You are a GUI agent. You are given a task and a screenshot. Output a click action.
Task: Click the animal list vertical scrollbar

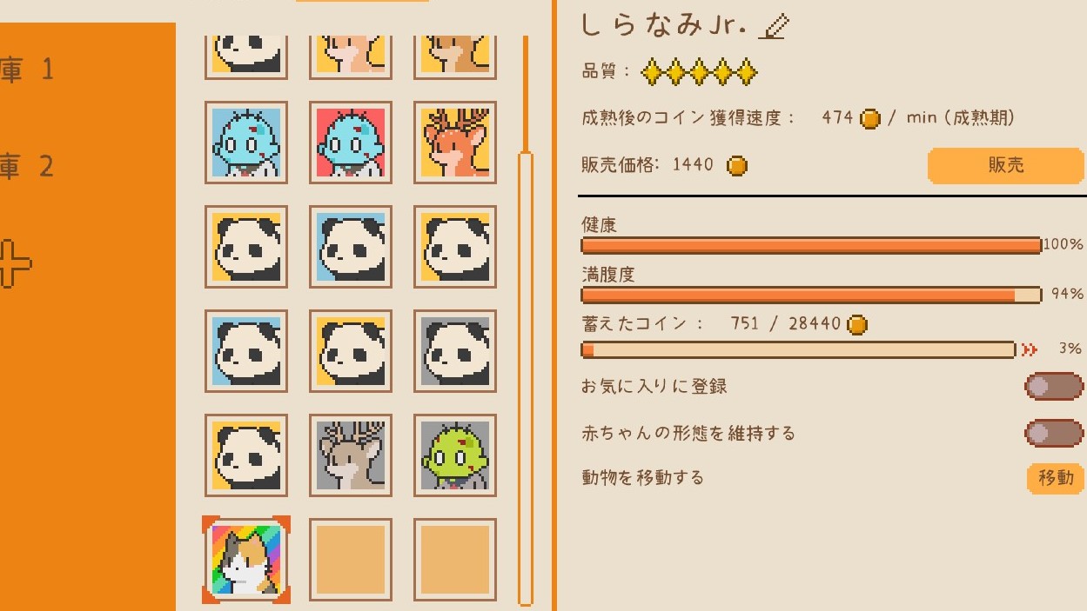point(525,378)
